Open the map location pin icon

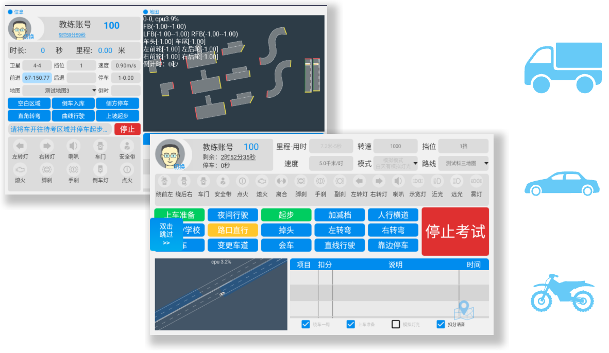point(464,310)
